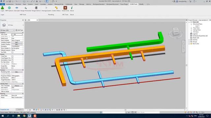211x118 pixels.
Task: Click the Help icon in title bar
Action: (x=194, y=1)
